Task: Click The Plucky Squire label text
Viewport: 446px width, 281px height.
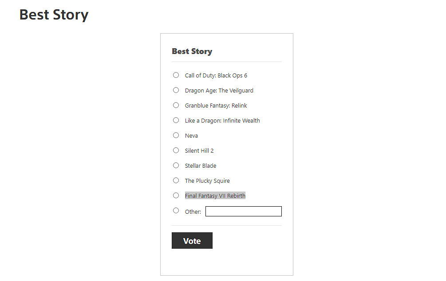Action: [207, 181]
